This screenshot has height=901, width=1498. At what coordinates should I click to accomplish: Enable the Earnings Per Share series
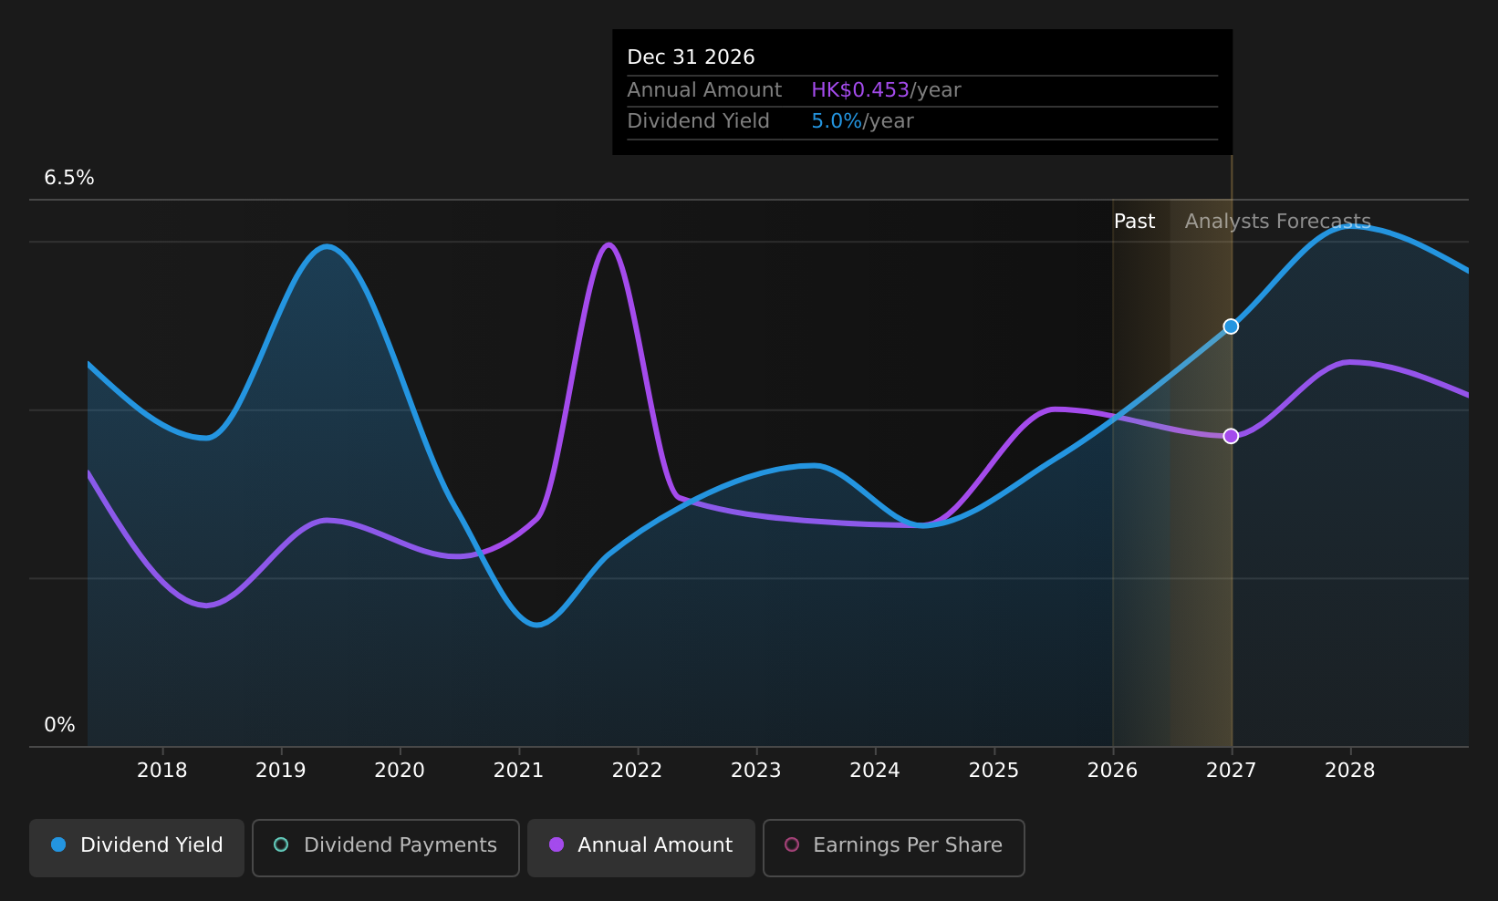pos(894,847)
